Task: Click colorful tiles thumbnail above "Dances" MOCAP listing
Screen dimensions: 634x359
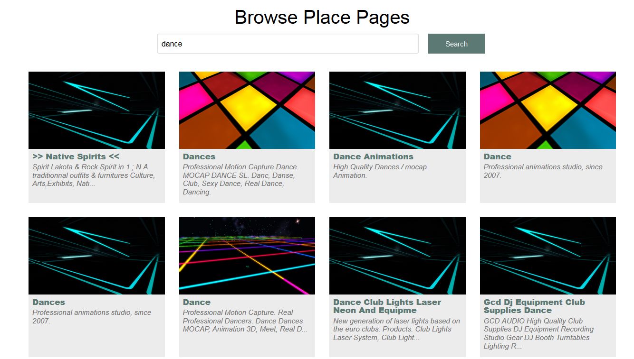Action: (x=247, y=110)
